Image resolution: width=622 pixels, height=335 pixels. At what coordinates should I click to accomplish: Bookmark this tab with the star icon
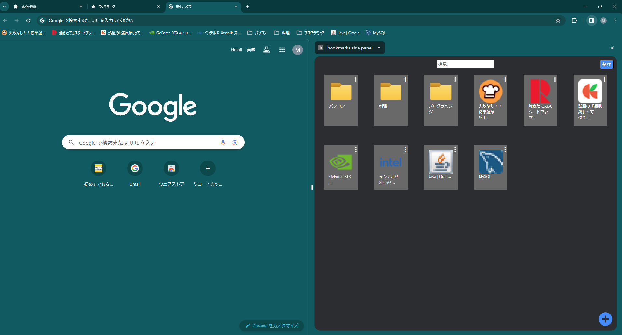coord(558,21)
